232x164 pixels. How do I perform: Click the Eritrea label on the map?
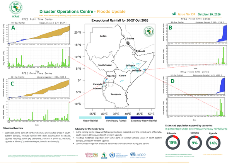(130, 38)
